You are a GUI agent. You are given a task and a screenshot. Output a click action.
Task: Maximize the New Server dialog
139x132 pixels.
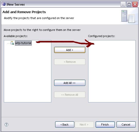click(129, 4)
